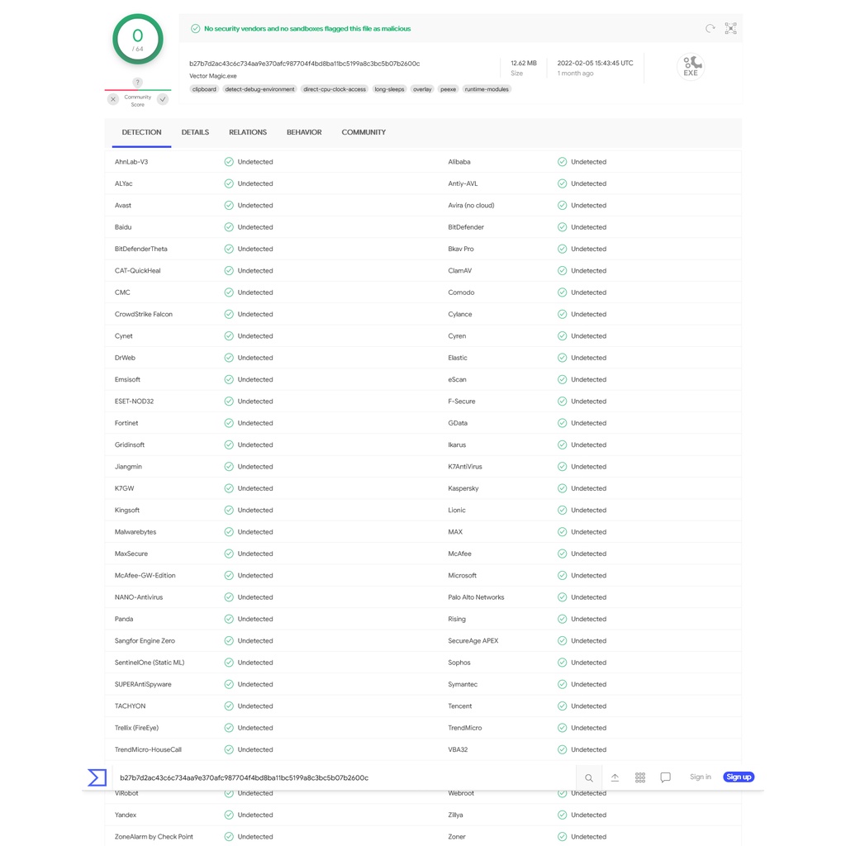Click the Avast vendor name

pos(123,206)
